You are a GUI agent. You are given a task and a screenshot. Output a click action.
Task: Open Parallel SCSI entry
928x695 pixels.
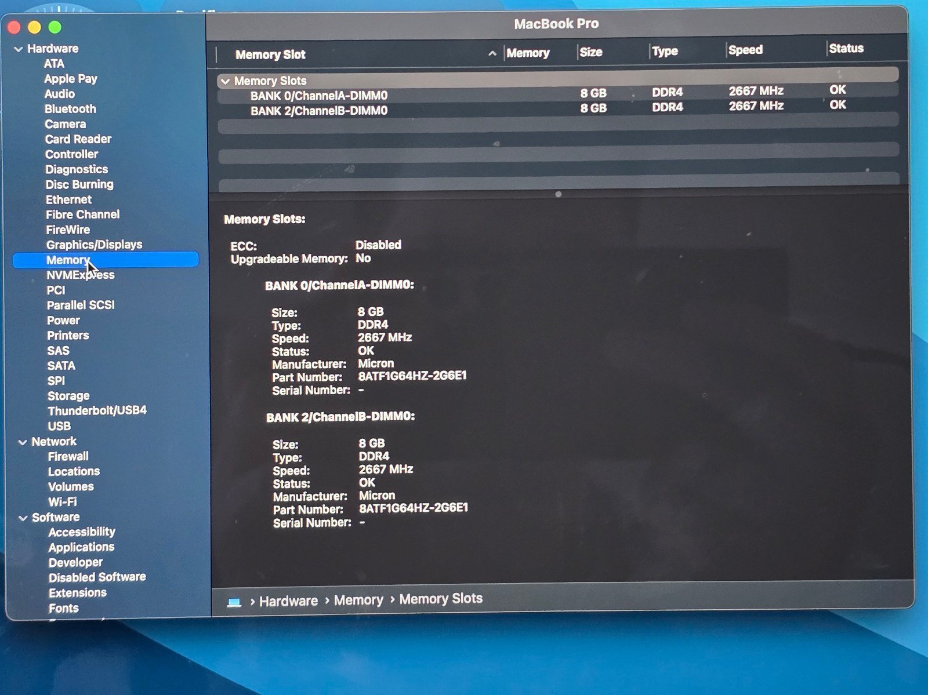coord(81,305)
